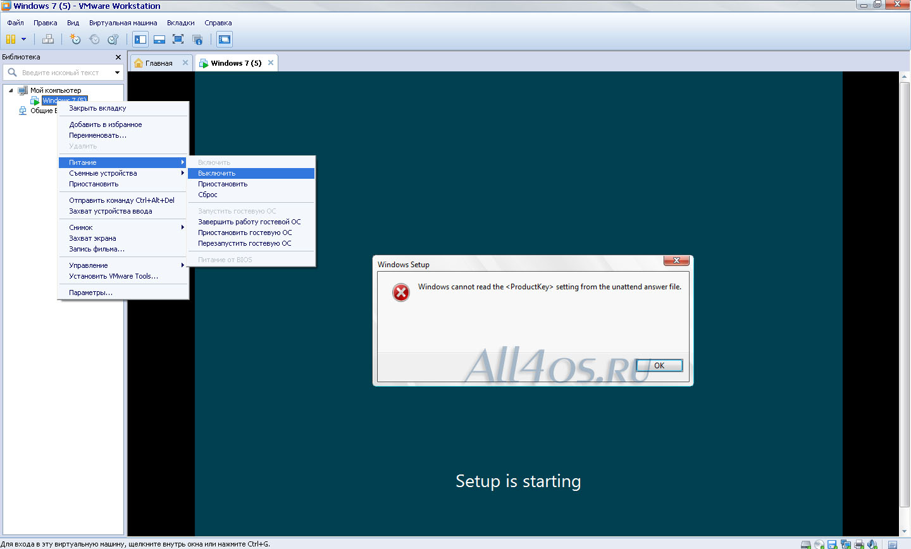Click the CD/DVD drive status icon

[819, 544]
